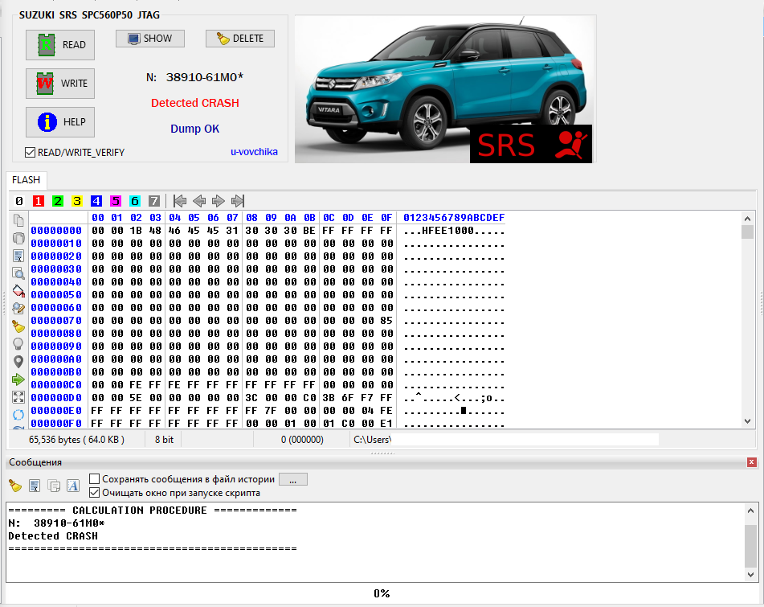Select the FLASH tab
The height and width of the screenshot is (607, 764).
tap(26, 180)
